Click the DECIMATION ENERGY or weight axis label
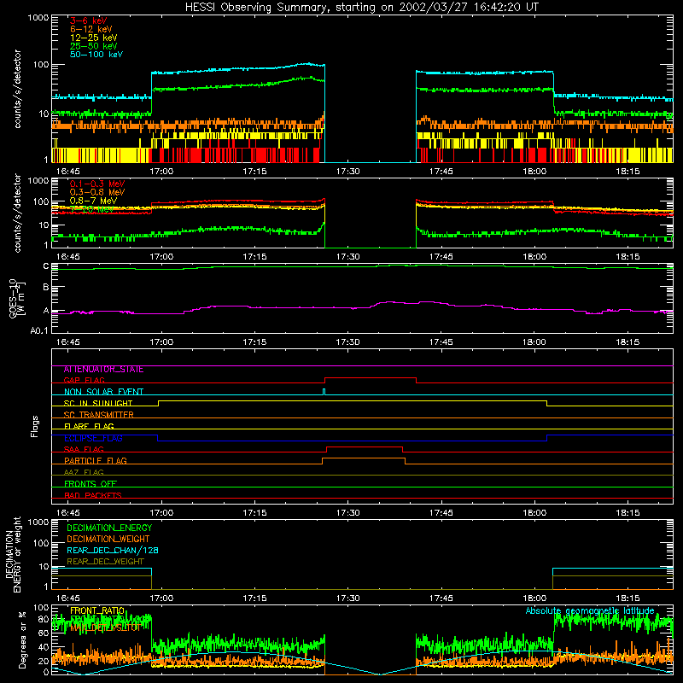683x683 pixels. (x=13, y=554)
